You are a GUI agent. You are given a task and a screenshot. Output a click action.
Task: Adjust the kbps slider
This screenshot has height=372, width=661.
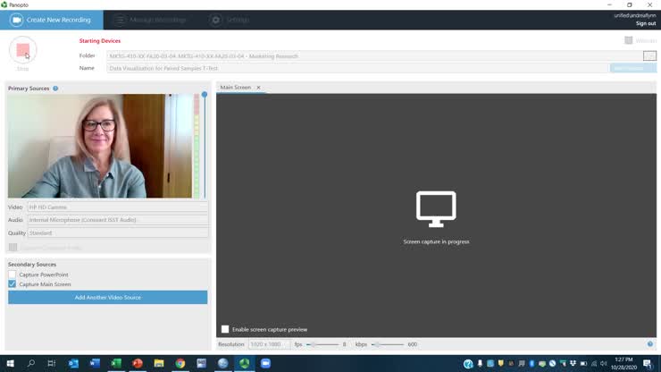coord(377,344)
